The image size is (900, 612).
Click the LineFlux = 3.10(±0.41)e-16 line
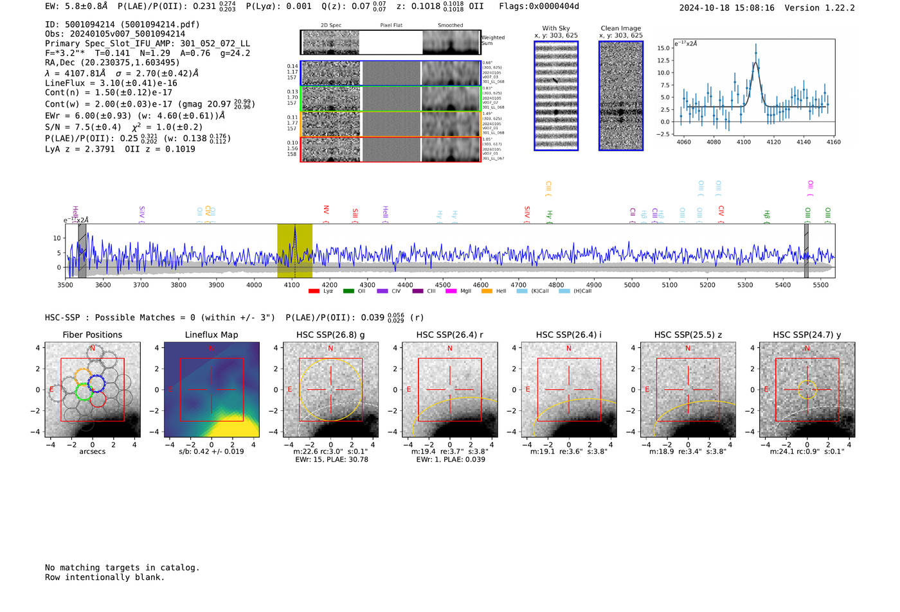tap(111, 83)
